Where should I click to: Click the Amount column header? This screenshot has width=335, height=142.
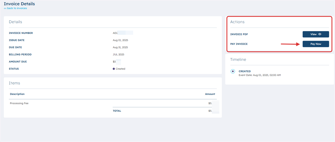pyautogui.click(x=210, y=94)
